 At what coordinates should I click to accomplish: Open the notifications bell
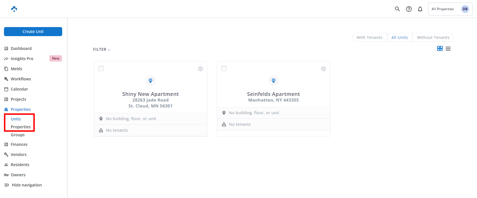point(420,9)
